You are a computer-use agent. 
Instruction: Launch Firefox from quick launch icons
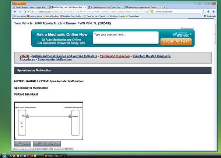tap(32, 156)
